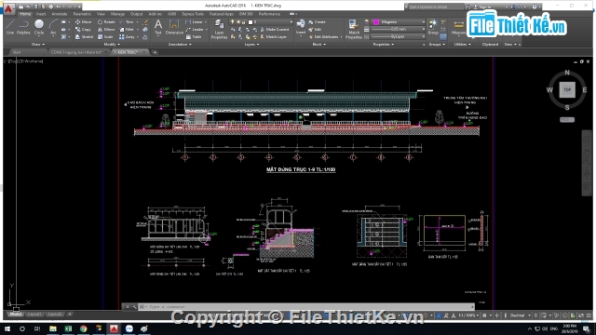596x335 pixels.
Task: Expand the Annotation panel
Action: point(180,45)
